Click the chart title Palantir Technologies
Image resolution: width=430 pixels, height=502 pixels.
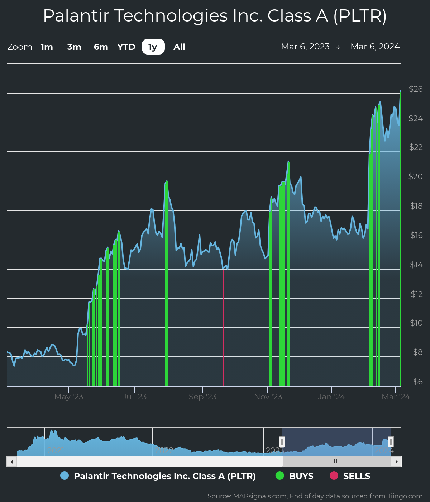[215, 16]
